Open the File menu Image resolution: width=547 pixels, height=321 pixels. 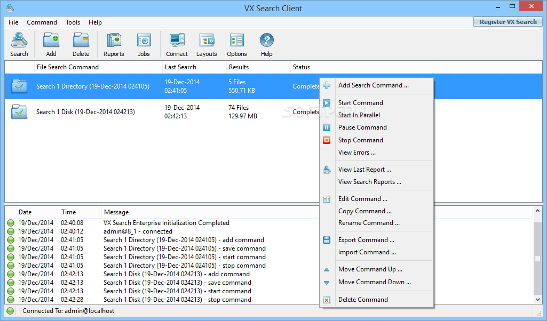pos(13,22)
